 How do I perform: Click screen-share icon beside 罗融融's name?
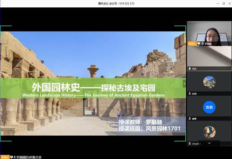pyautogui.click(x=199, y=44)
